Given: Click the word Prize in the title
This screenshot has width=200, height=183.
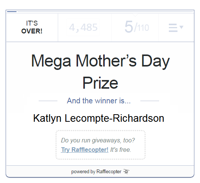Looking at the screenshot, I should (100, 83).
